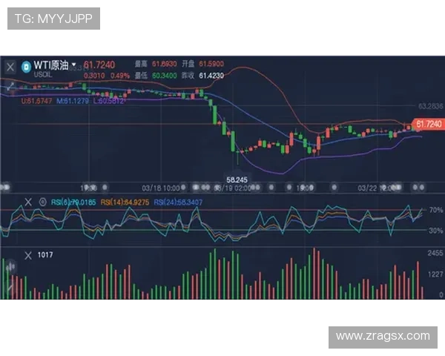This screenshot has height=356, width=445.
Task: Click the Bollinger lower band L:60.5812 label
Action: pyautogui.click(x=109, y=101)
